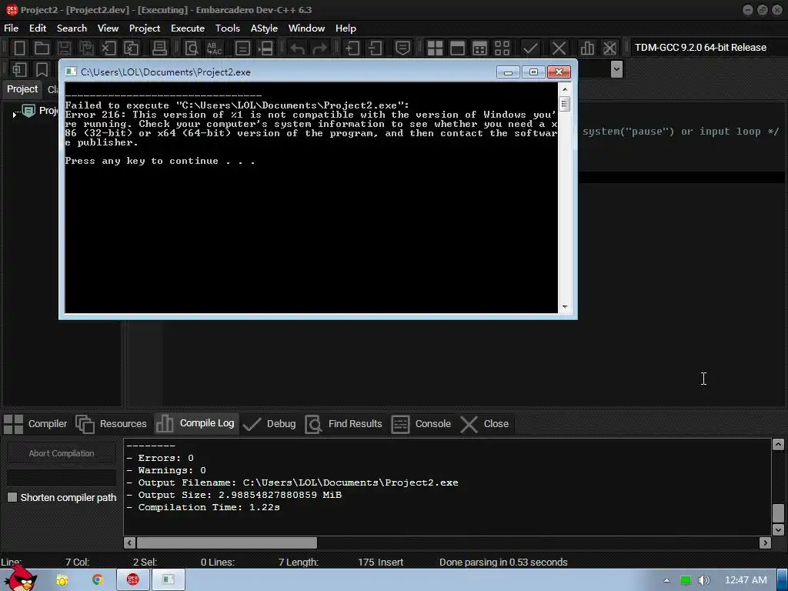Show hidden tray icons arrow
788x591 pixels.
667,580
